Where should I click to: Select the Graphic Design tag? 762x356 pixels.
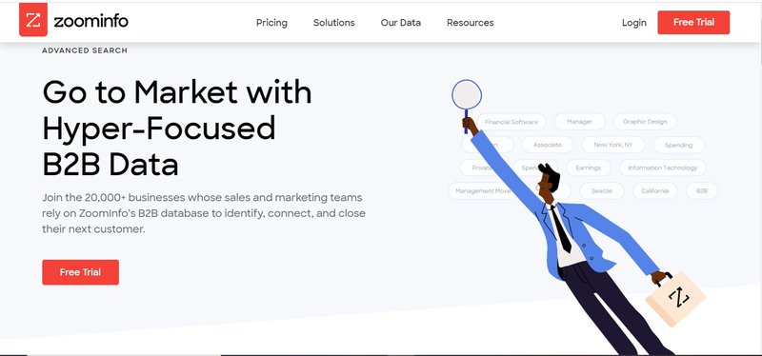(645, 122)
